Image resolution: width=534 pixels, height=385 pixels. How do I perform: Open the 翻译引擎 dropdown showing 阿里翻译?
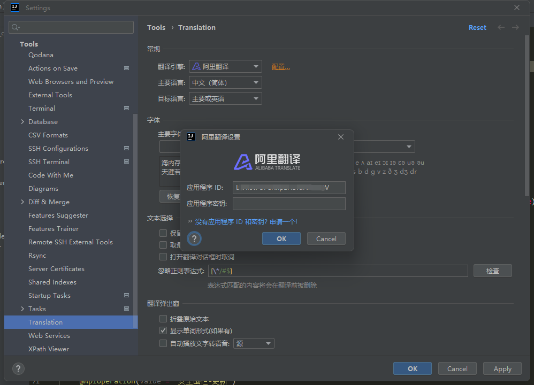pos(225,66)
